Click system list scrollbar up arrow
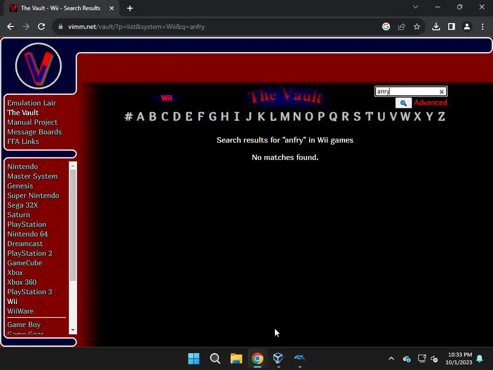Viewport: 493px width, 370px height. [x=73, y=166]
